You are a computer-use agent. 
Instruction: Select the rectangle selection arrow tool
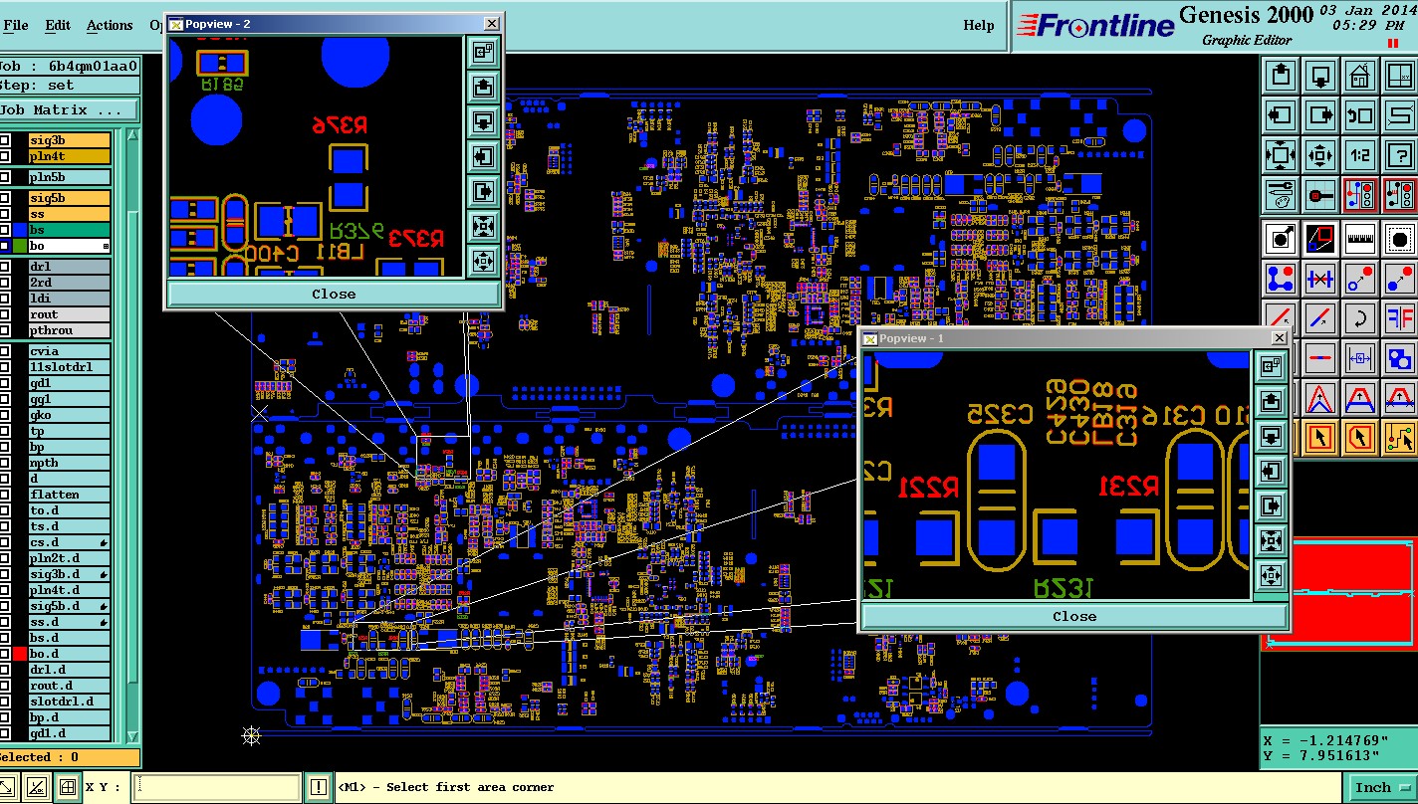coord(1320,438)
